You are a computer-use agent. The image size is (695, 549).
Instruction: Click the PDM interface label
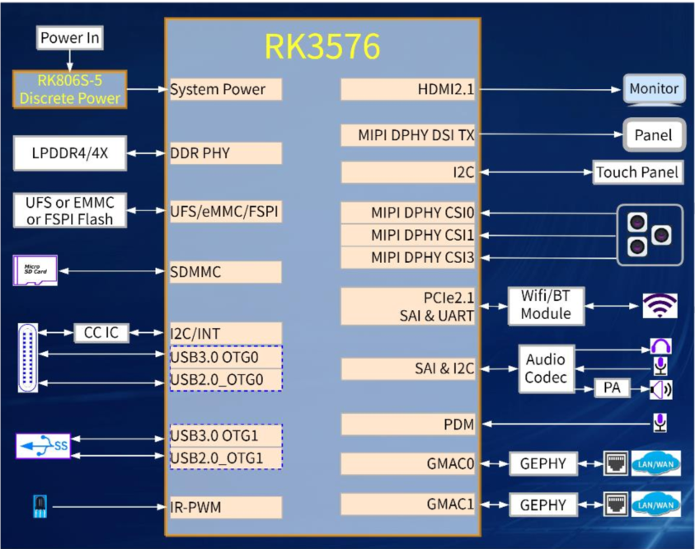pos(408,425)
